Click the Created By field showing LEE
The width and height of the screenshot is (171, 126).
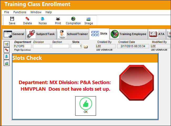[106, 46]
